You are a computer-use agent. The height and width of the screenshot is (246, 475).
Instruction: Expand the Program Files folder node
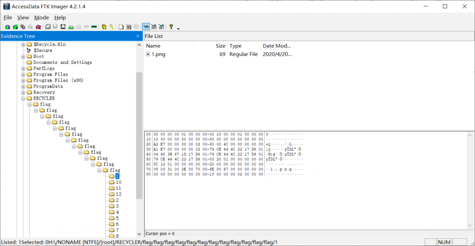click(x=23, y=75)
